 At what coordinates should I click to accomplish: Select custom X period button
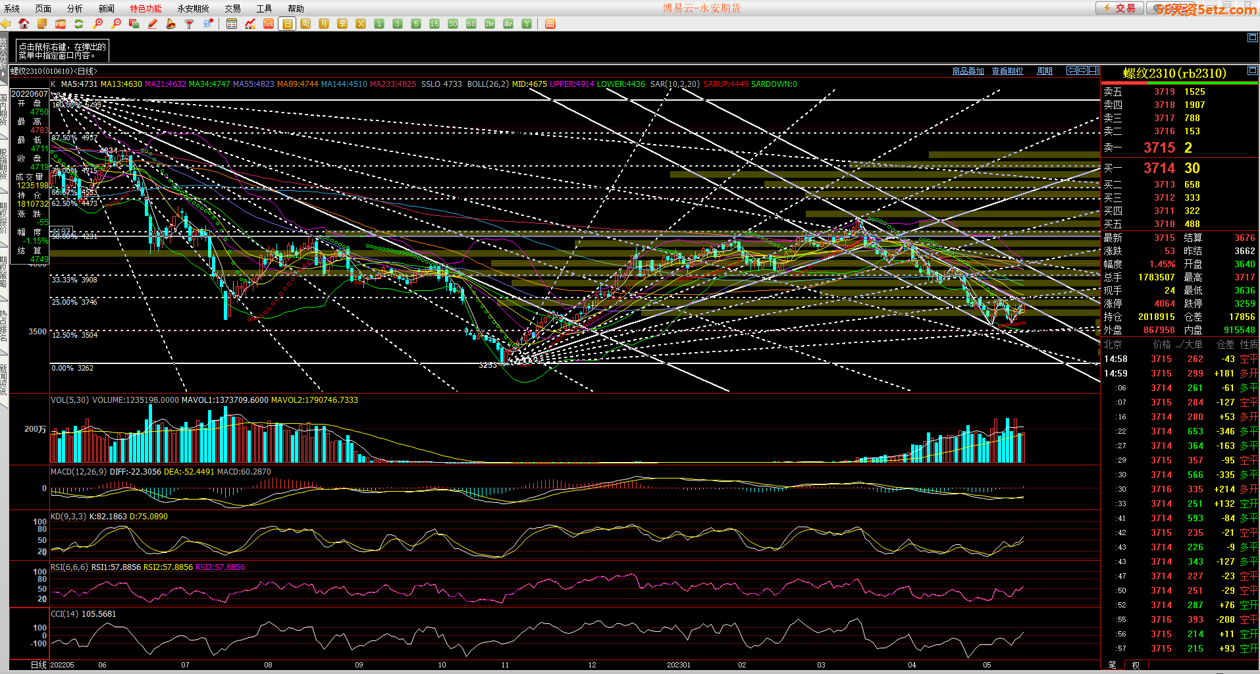[x=361, y=24]
